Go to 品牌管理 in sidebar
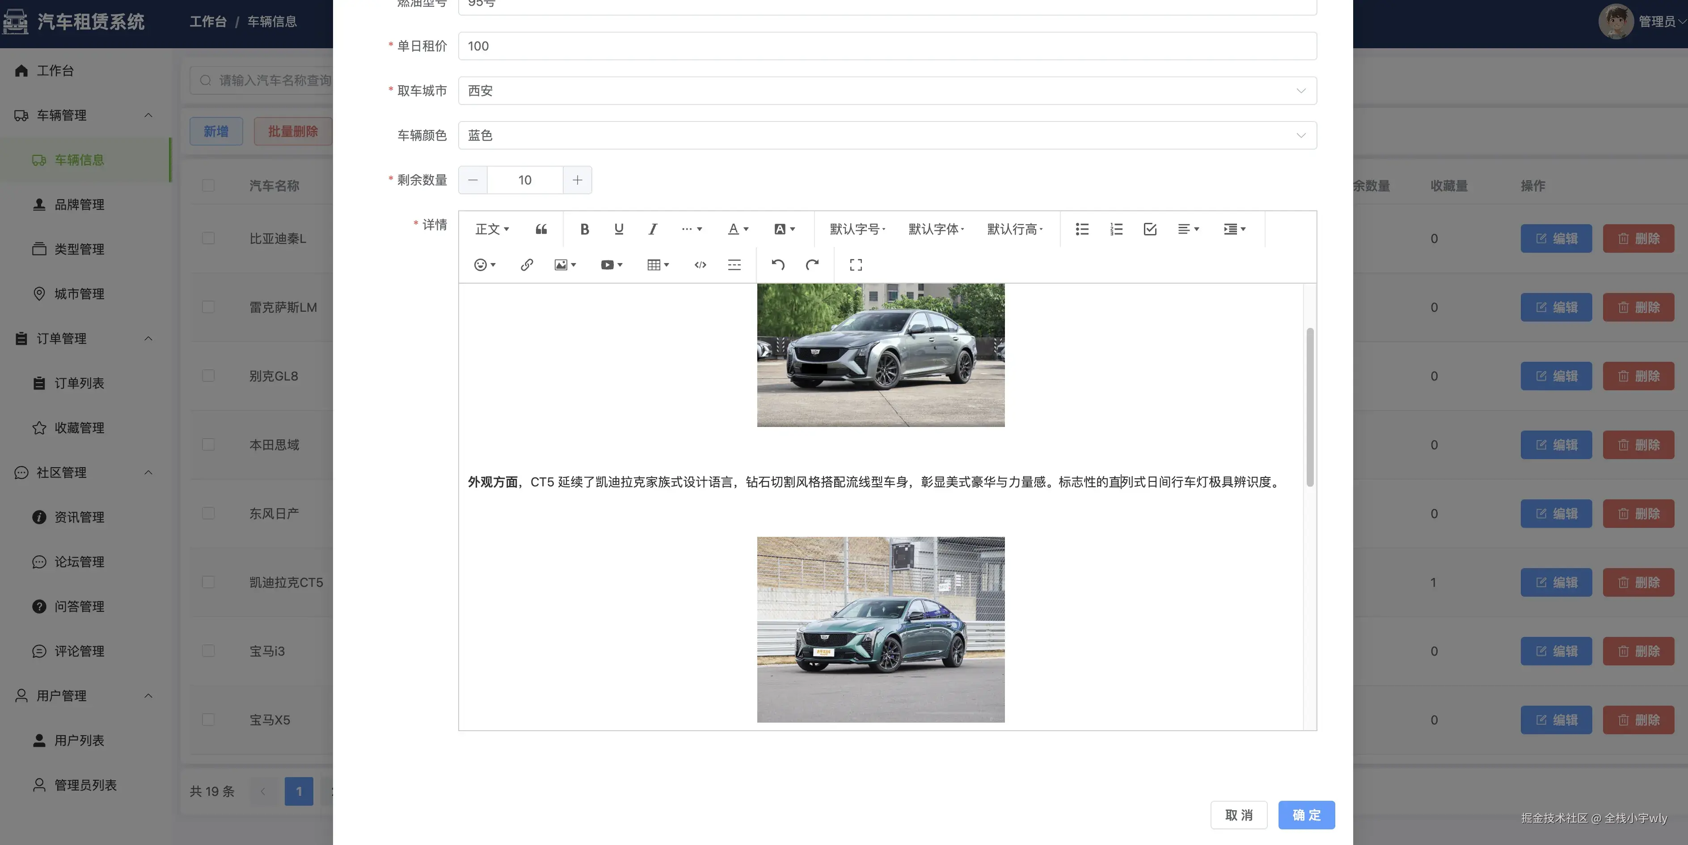1688x845 pixels. tap(79, 204)
